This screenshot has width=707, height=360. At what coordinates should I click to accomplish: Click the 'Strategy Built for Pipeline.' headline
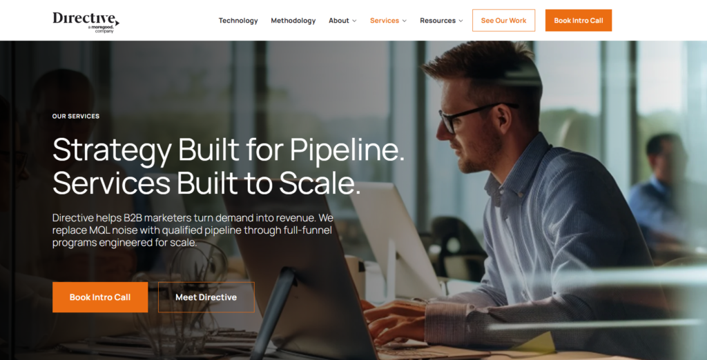point(228,149)
